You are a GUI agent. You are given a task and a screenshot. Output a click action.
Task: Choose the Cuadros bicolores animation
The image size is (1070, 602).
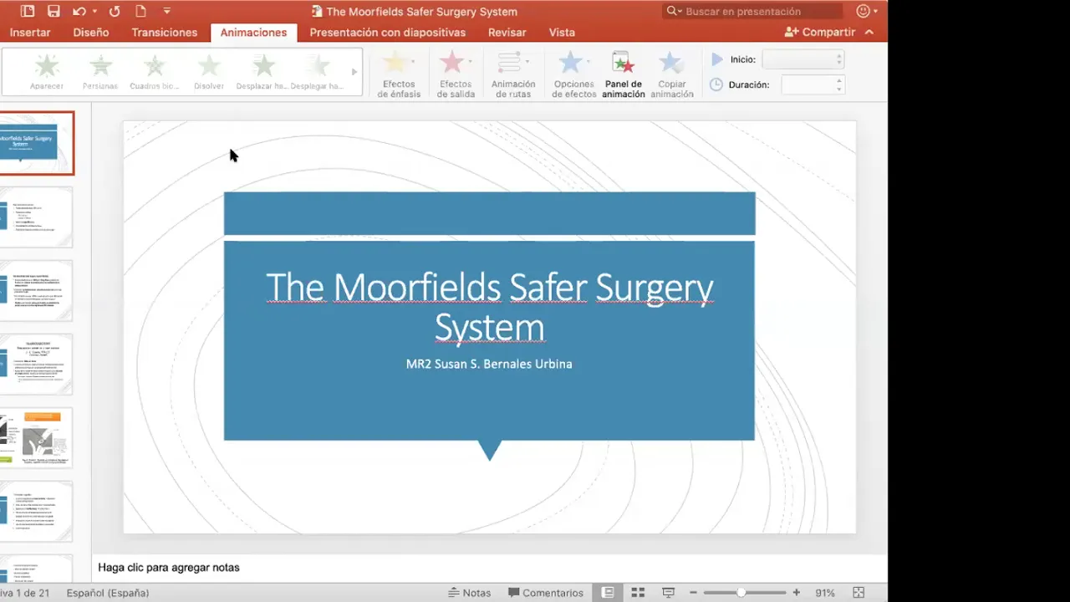point(155,72)
